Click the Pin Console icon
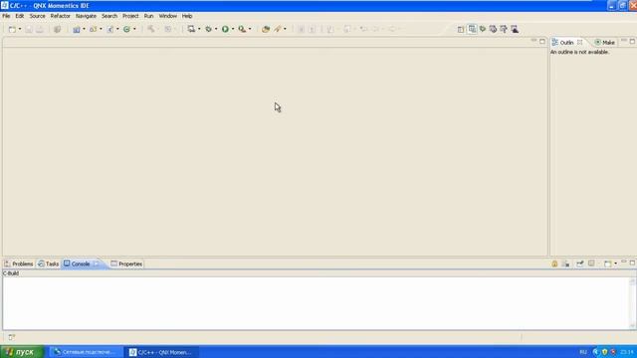 [580, 264]
